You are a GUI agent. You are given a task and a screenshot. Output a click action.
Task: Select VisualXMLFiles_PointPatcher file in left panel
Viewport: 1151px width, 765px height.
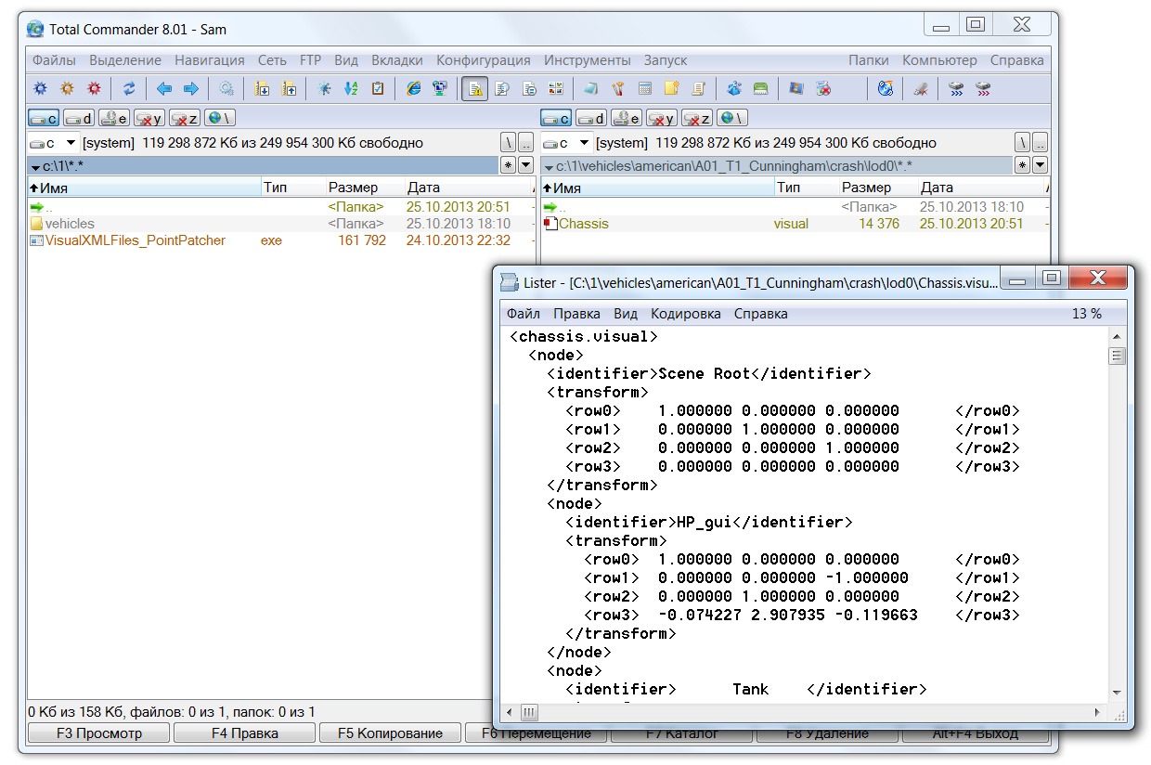(x=136, y=240)
